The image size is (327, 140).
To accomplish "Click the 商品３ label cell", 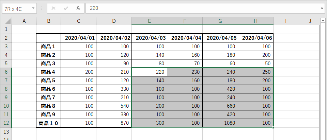I will point(49,64).
